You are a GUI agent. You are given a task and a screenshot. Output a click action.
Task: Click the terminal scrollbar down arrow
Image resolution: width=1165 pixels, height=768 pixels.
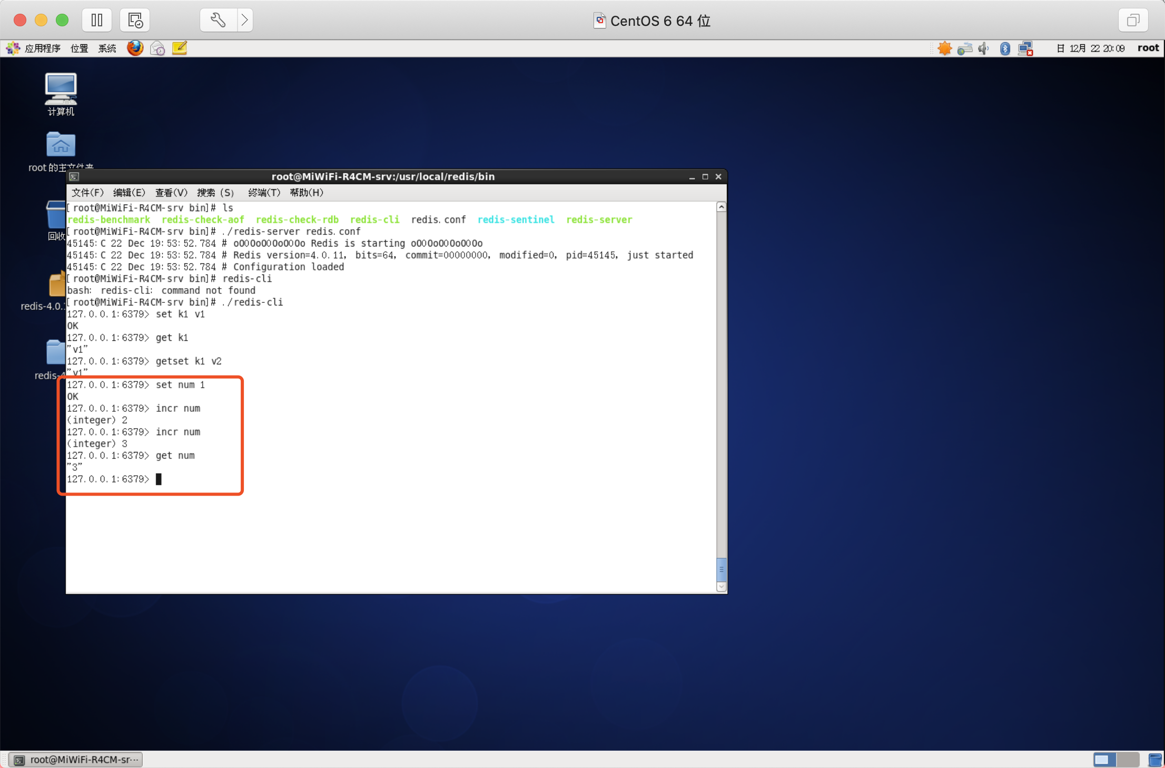(721, 587)
